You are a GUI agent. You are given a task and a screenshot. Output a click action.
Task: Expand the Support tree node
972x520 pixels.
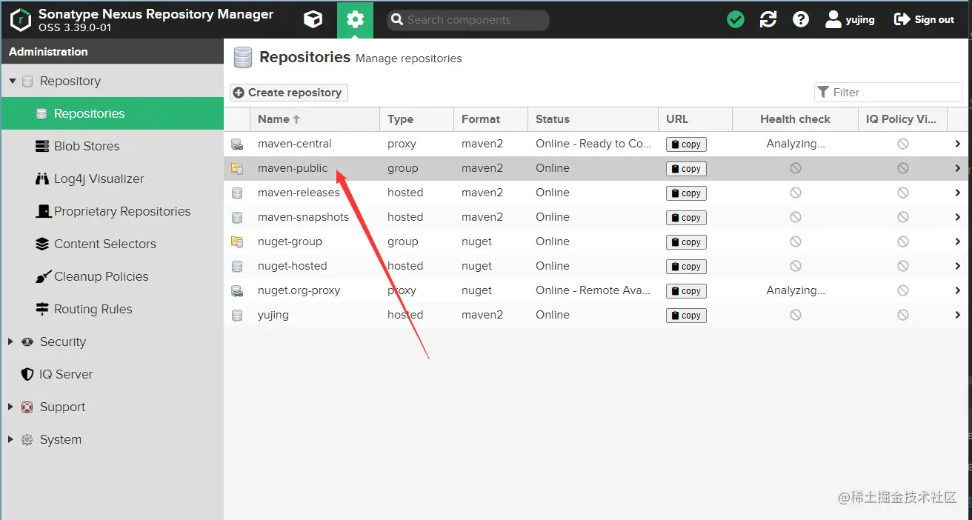[x=10, y=407]
